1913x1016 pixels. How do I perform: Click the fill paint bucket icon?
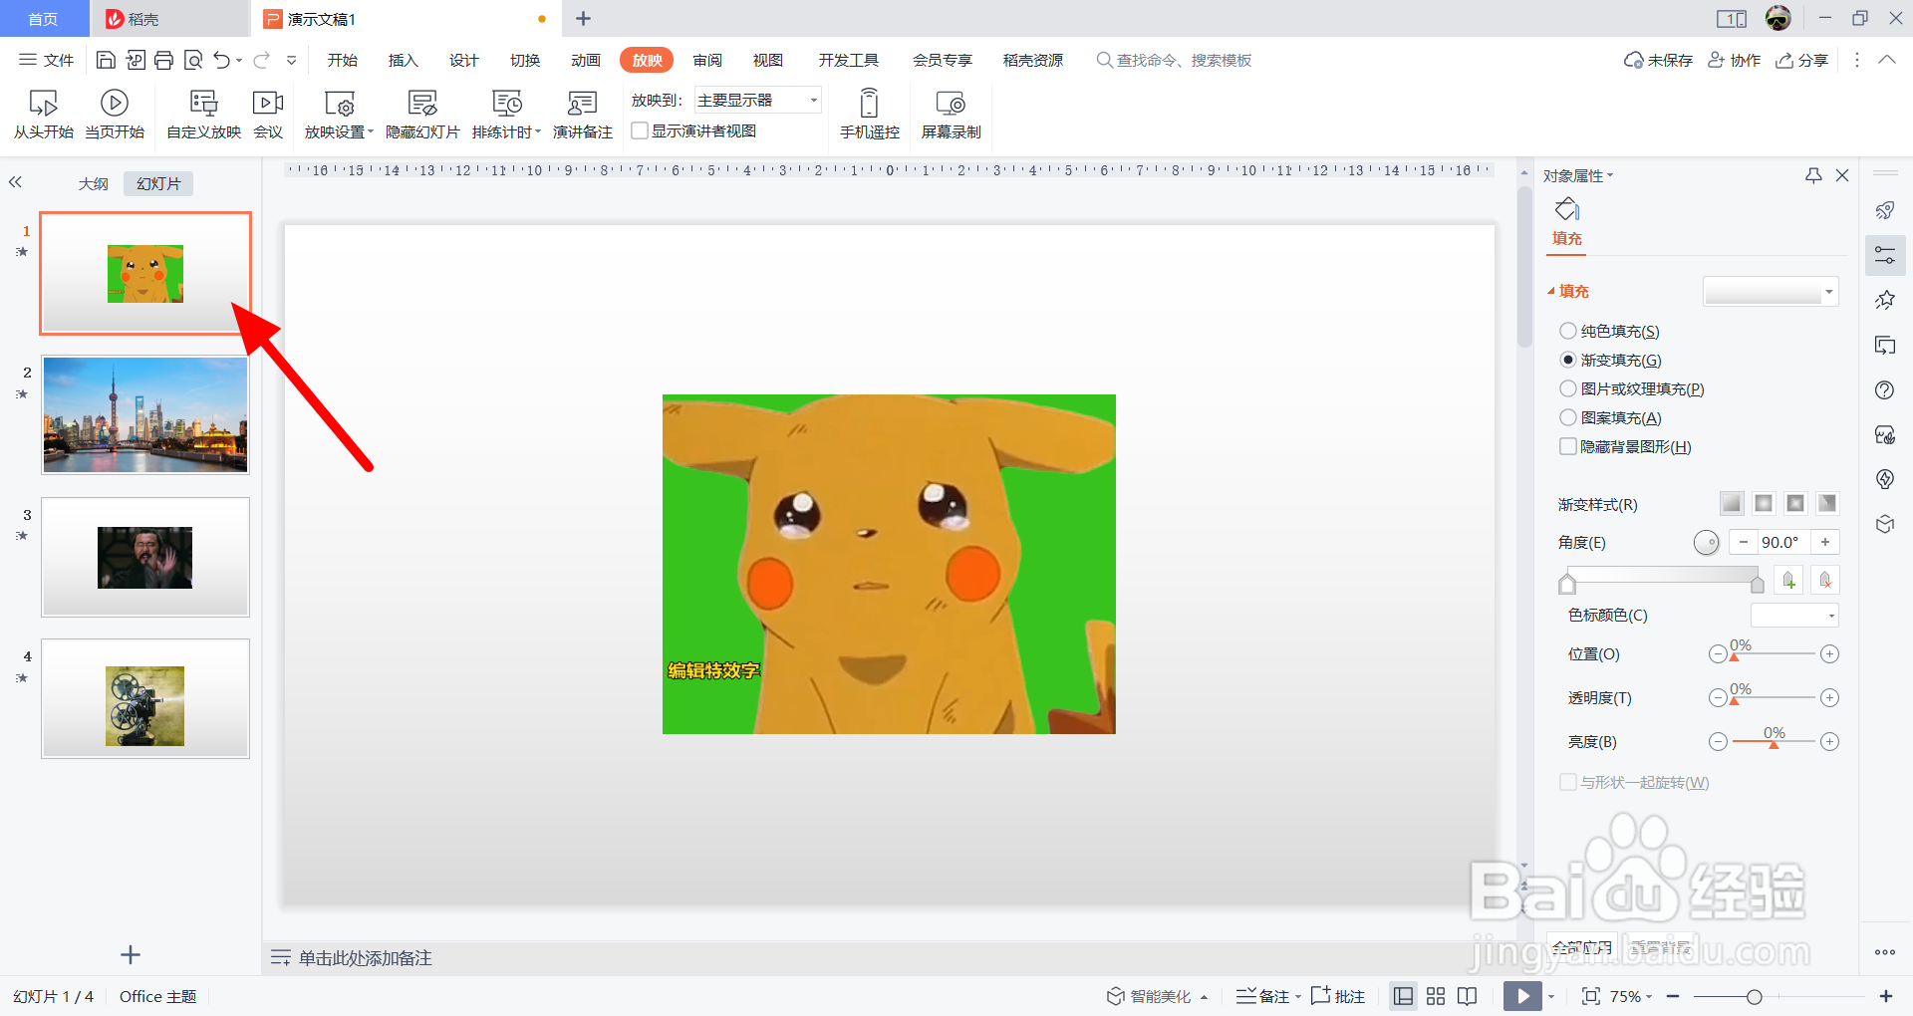pos(1567,209)
